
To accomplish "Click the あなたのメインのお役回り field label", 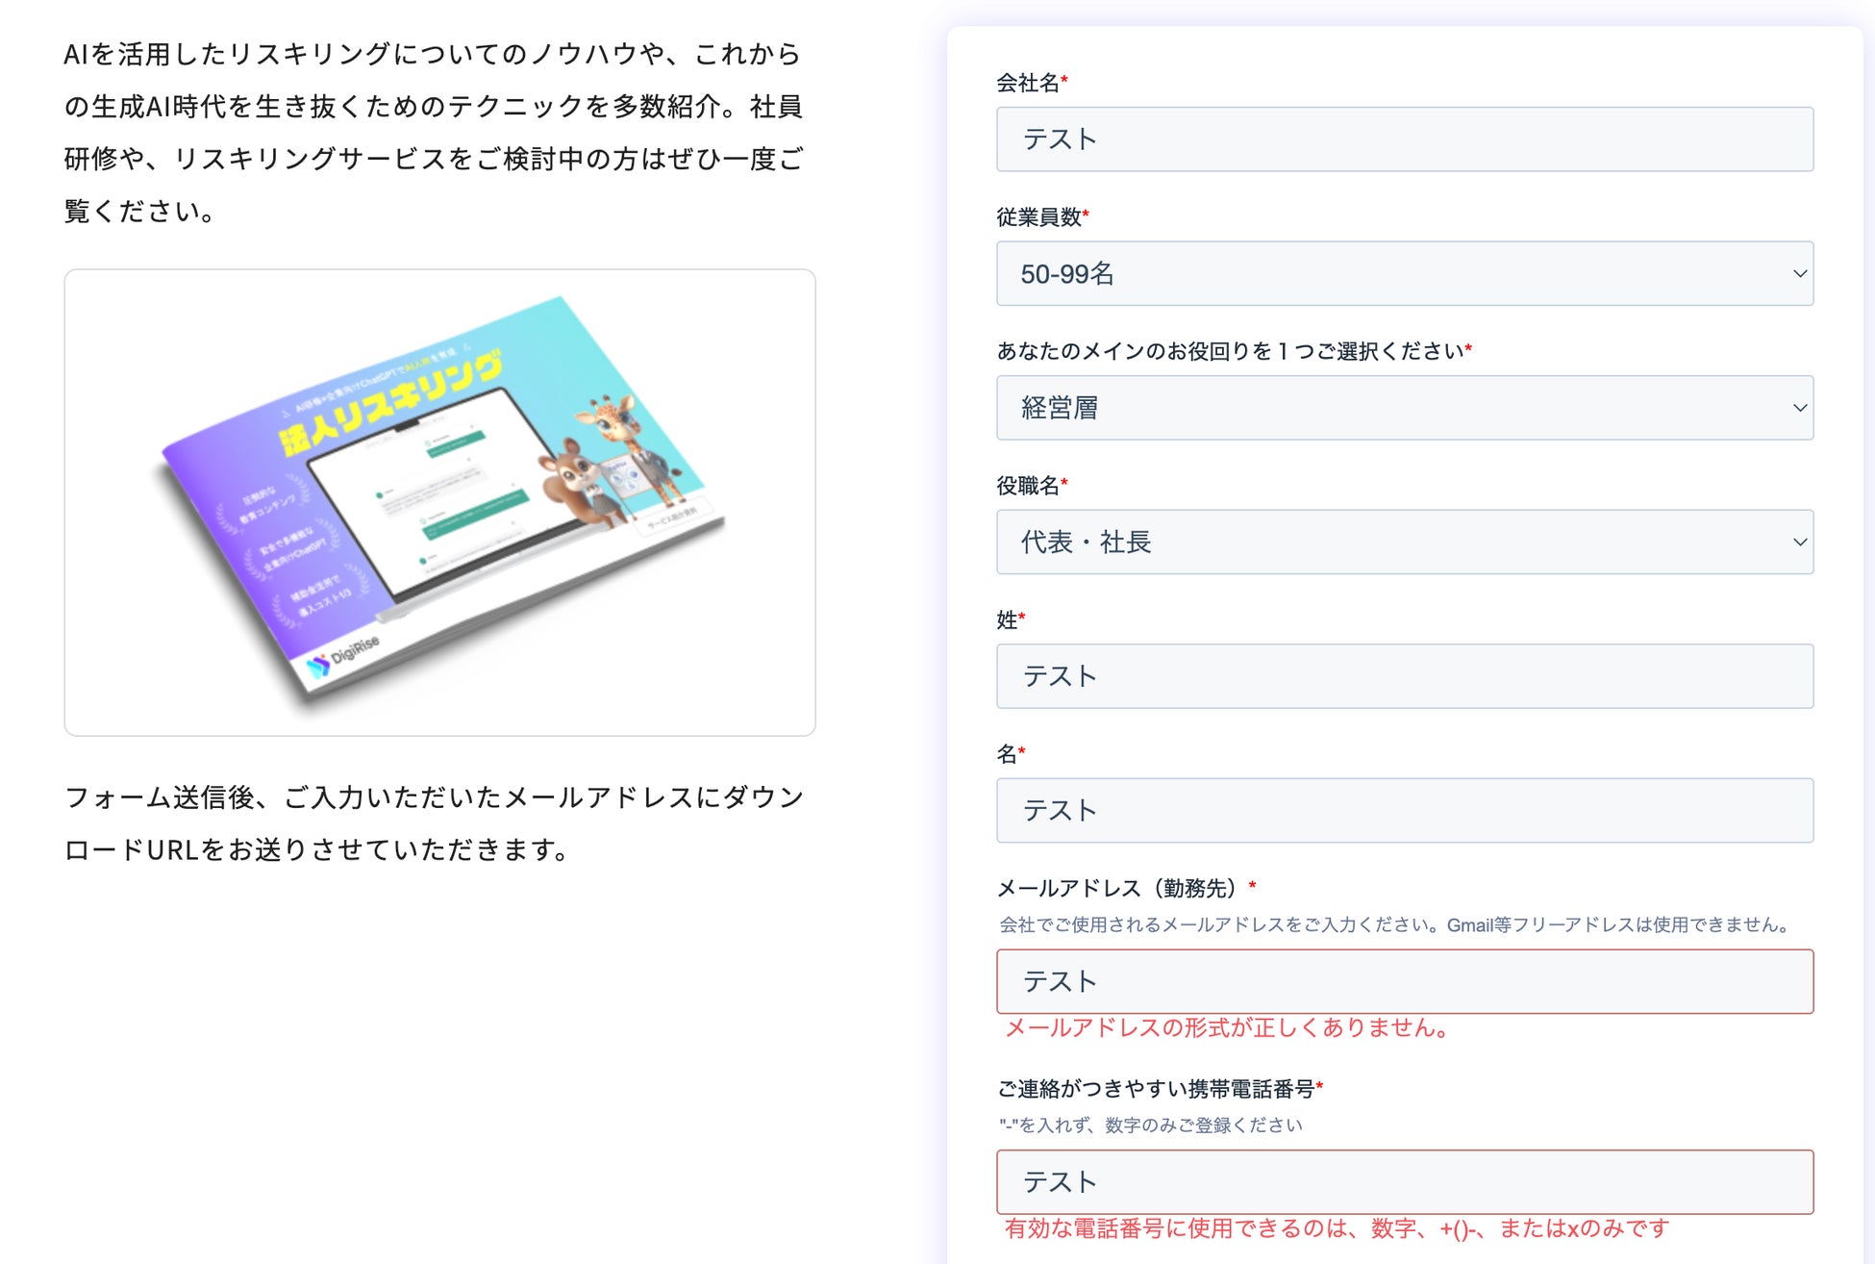I will coord(1229,351).
